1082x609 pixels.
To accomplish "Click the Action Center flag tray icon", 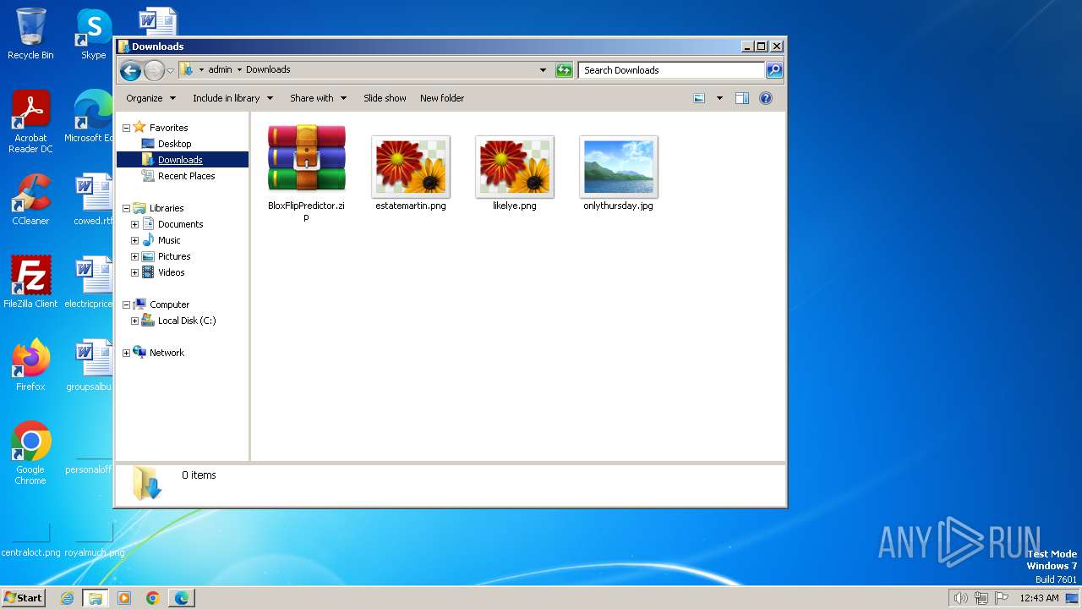I will (1002, 598).
